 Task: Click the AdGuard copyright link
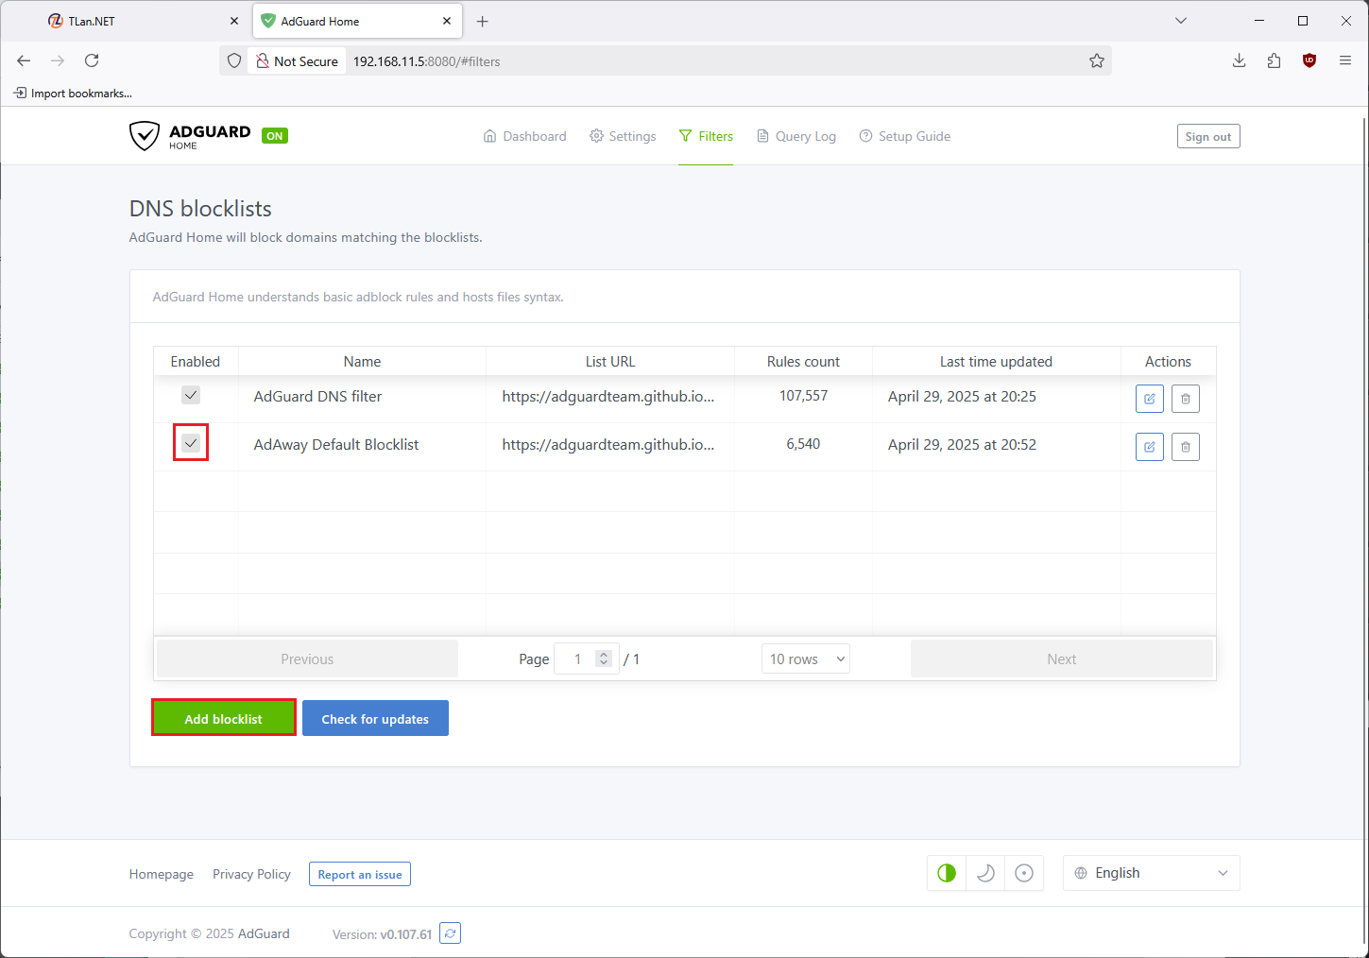coord(264,933)
